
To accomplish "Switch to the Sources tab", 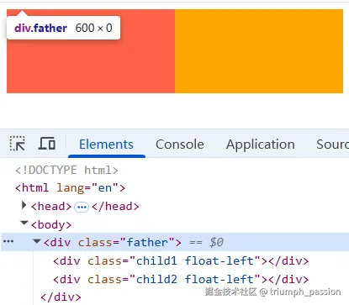I will click(333, 145).
